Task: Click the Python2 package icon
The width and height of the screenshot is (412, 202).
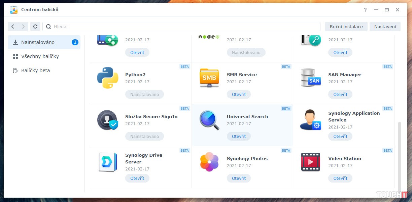Action: point(107,78)
